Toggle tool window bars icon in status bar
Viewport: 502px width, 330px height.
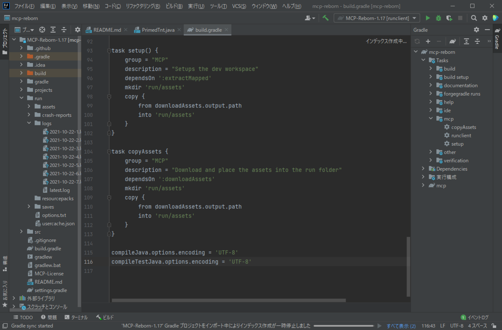(5, 326)
